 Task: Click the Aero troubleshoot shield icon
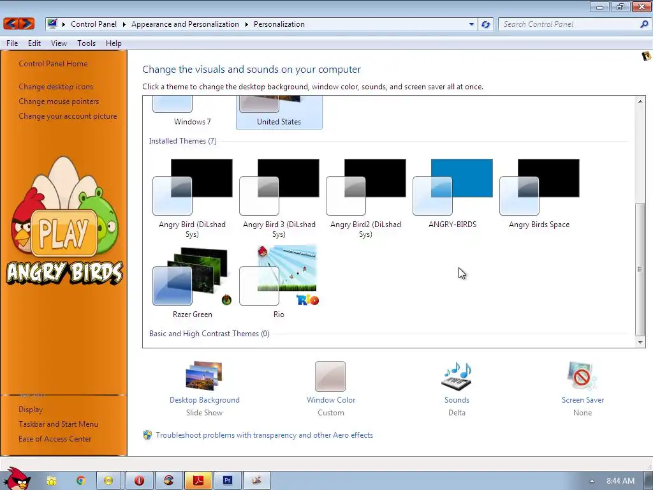147,435
